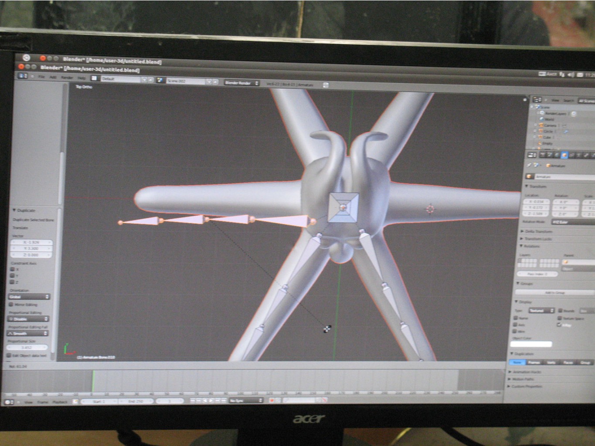Screen dimensions: 595x446
Task: Toggle the Bounds display checkbox
Action: [x=560, y=311]
